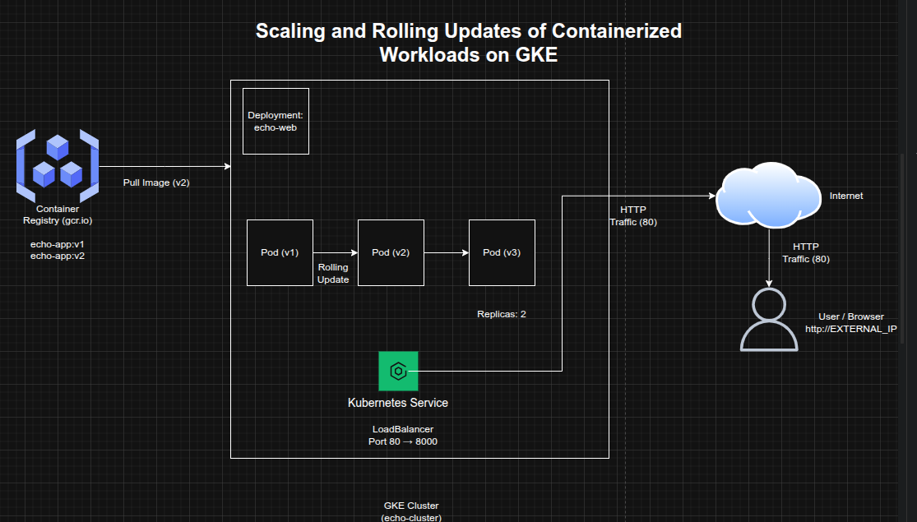Click the Pod (v1) box
This screenshot has width=917, height=522.
point(280,252)
